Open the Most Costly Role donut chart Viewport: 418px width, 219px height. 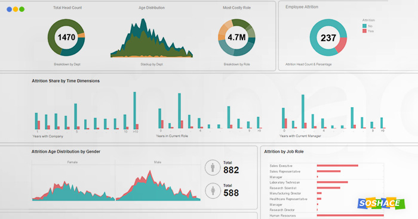[x=236, y=37]
